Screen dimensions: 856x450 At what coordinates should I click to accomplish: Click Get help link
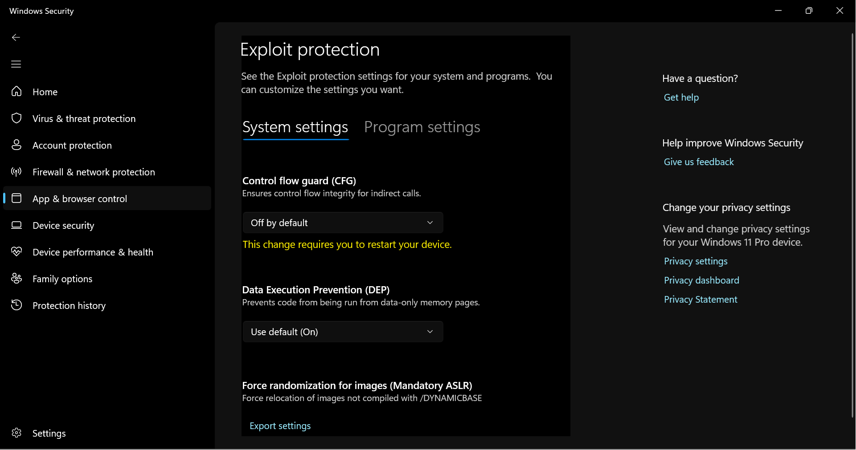[x=681, y=97]
